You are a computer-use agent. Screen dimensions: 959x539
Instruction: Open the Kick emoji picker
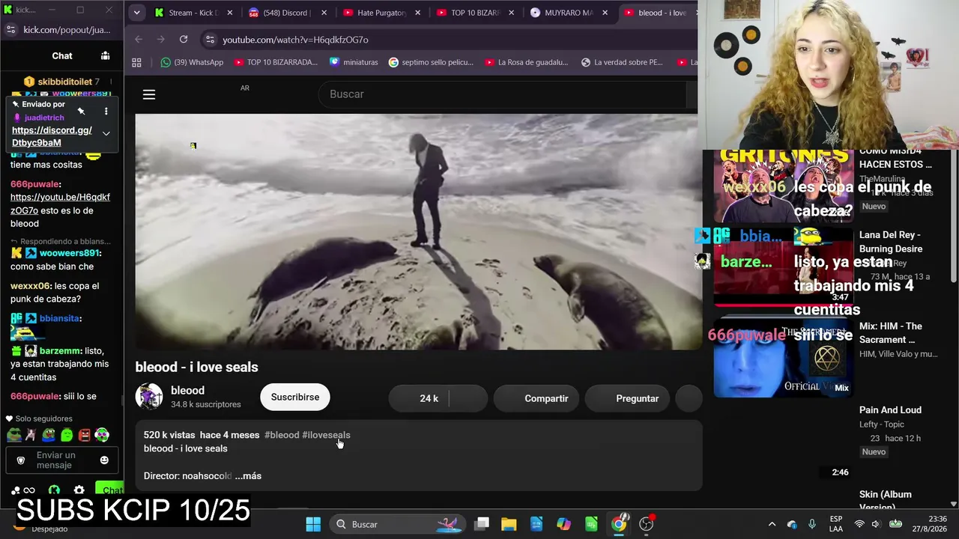click(x=104, y=460)
